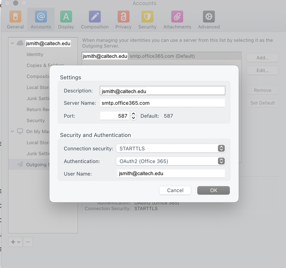The height and width of the screenshot is (268, 286).
Task: Open the Security shield icon
Action: pyautogui.click(x=147, y=17)
